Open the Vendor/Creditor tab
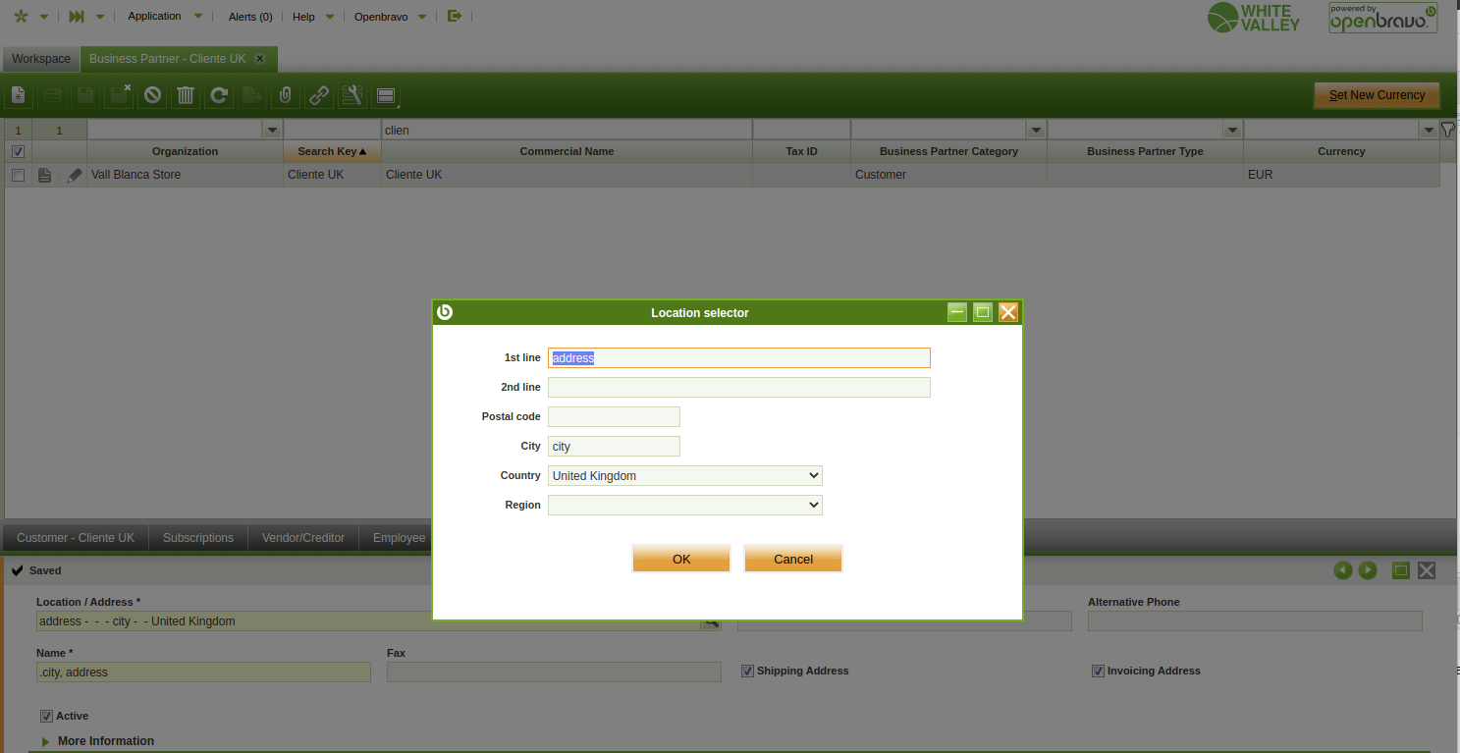Screen dimensions: 1460x753 coord(303,538)
